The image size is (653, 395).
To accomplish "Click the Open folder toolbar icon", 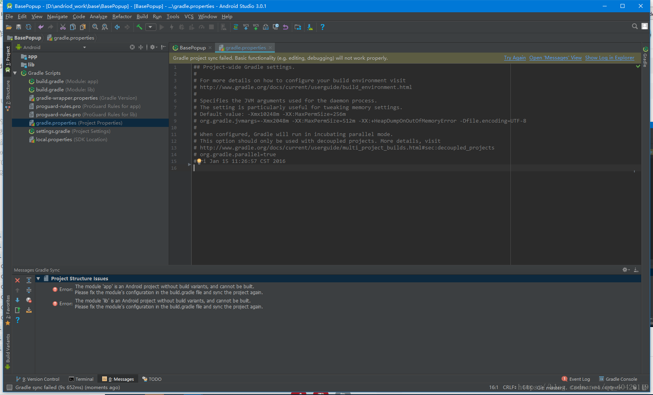I will pos(9,27).
